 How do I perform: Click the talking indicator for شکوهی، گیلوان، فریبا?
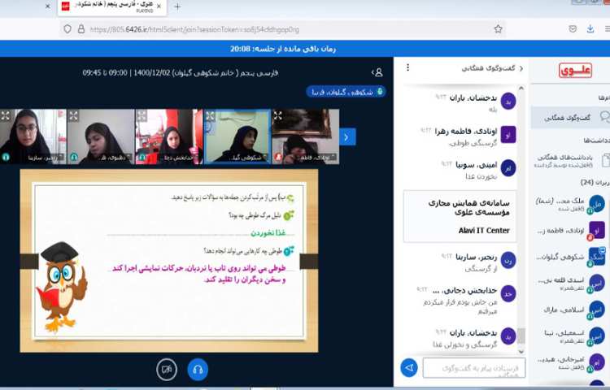tap(346, 92)
